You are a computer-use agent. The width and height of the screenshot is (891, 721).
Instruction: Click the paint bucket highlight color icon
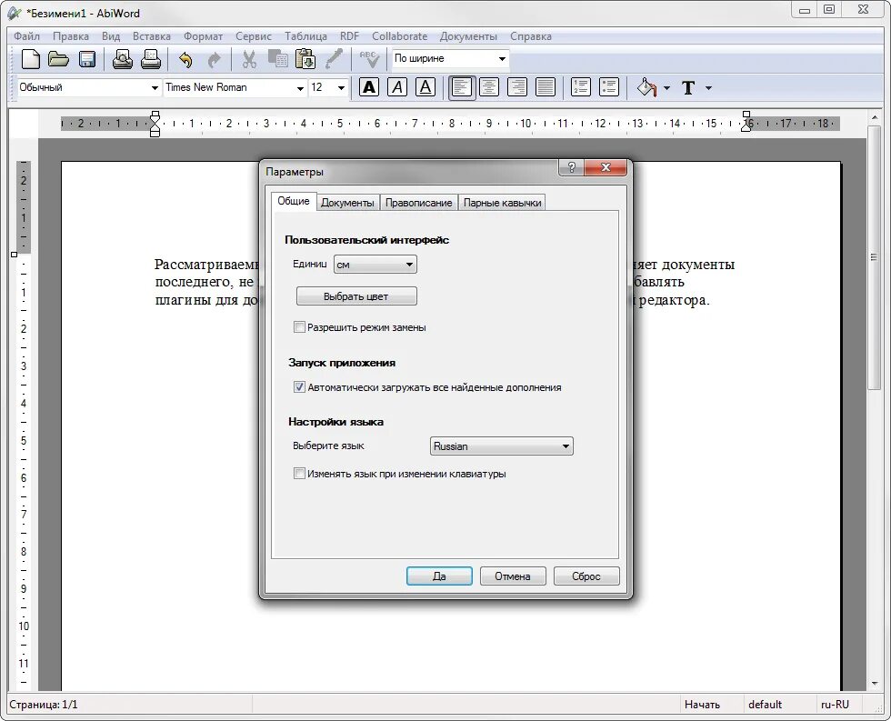646,87
